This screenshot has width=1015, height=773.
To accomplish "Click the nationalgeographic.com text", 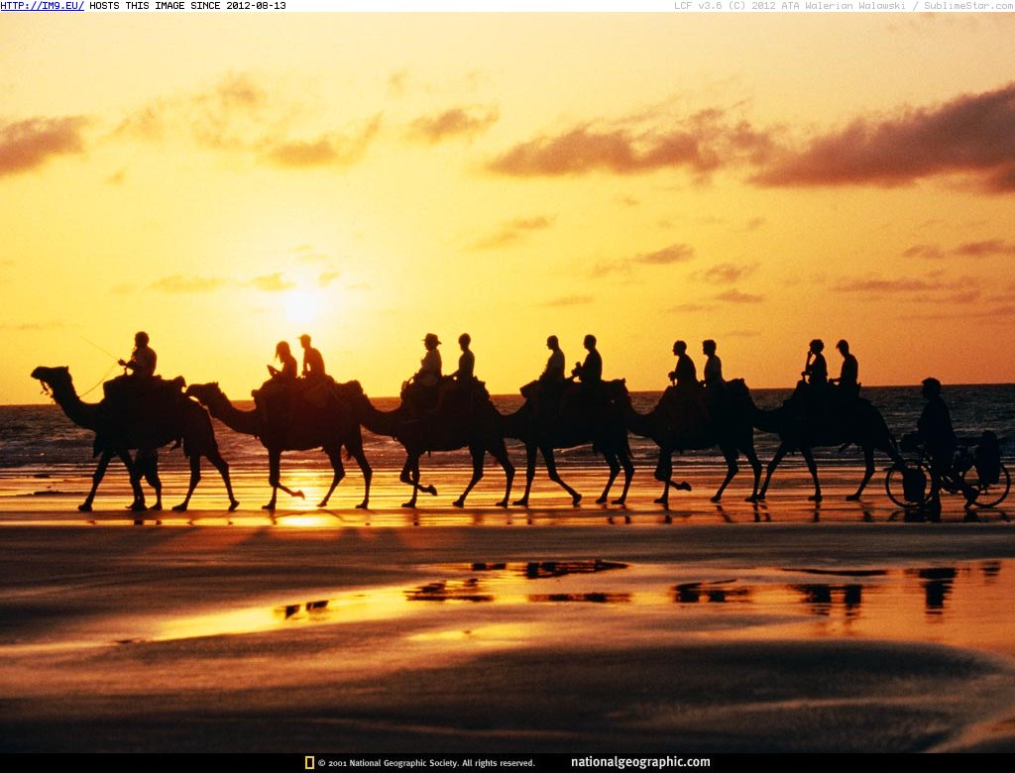I will tap(640, 762).
